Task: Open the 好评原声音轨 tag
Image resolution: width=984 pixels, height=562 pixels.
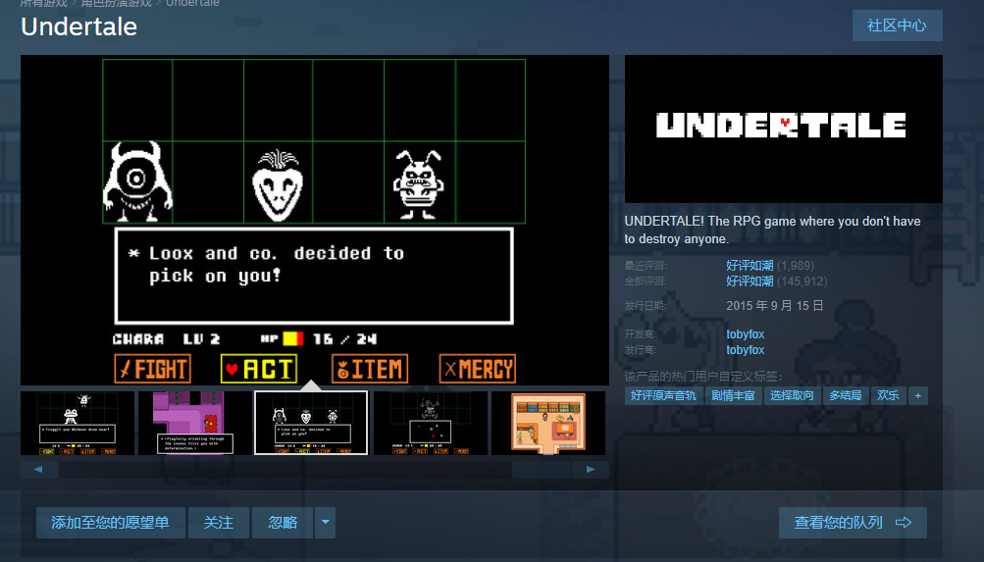Action: (662, 395)
